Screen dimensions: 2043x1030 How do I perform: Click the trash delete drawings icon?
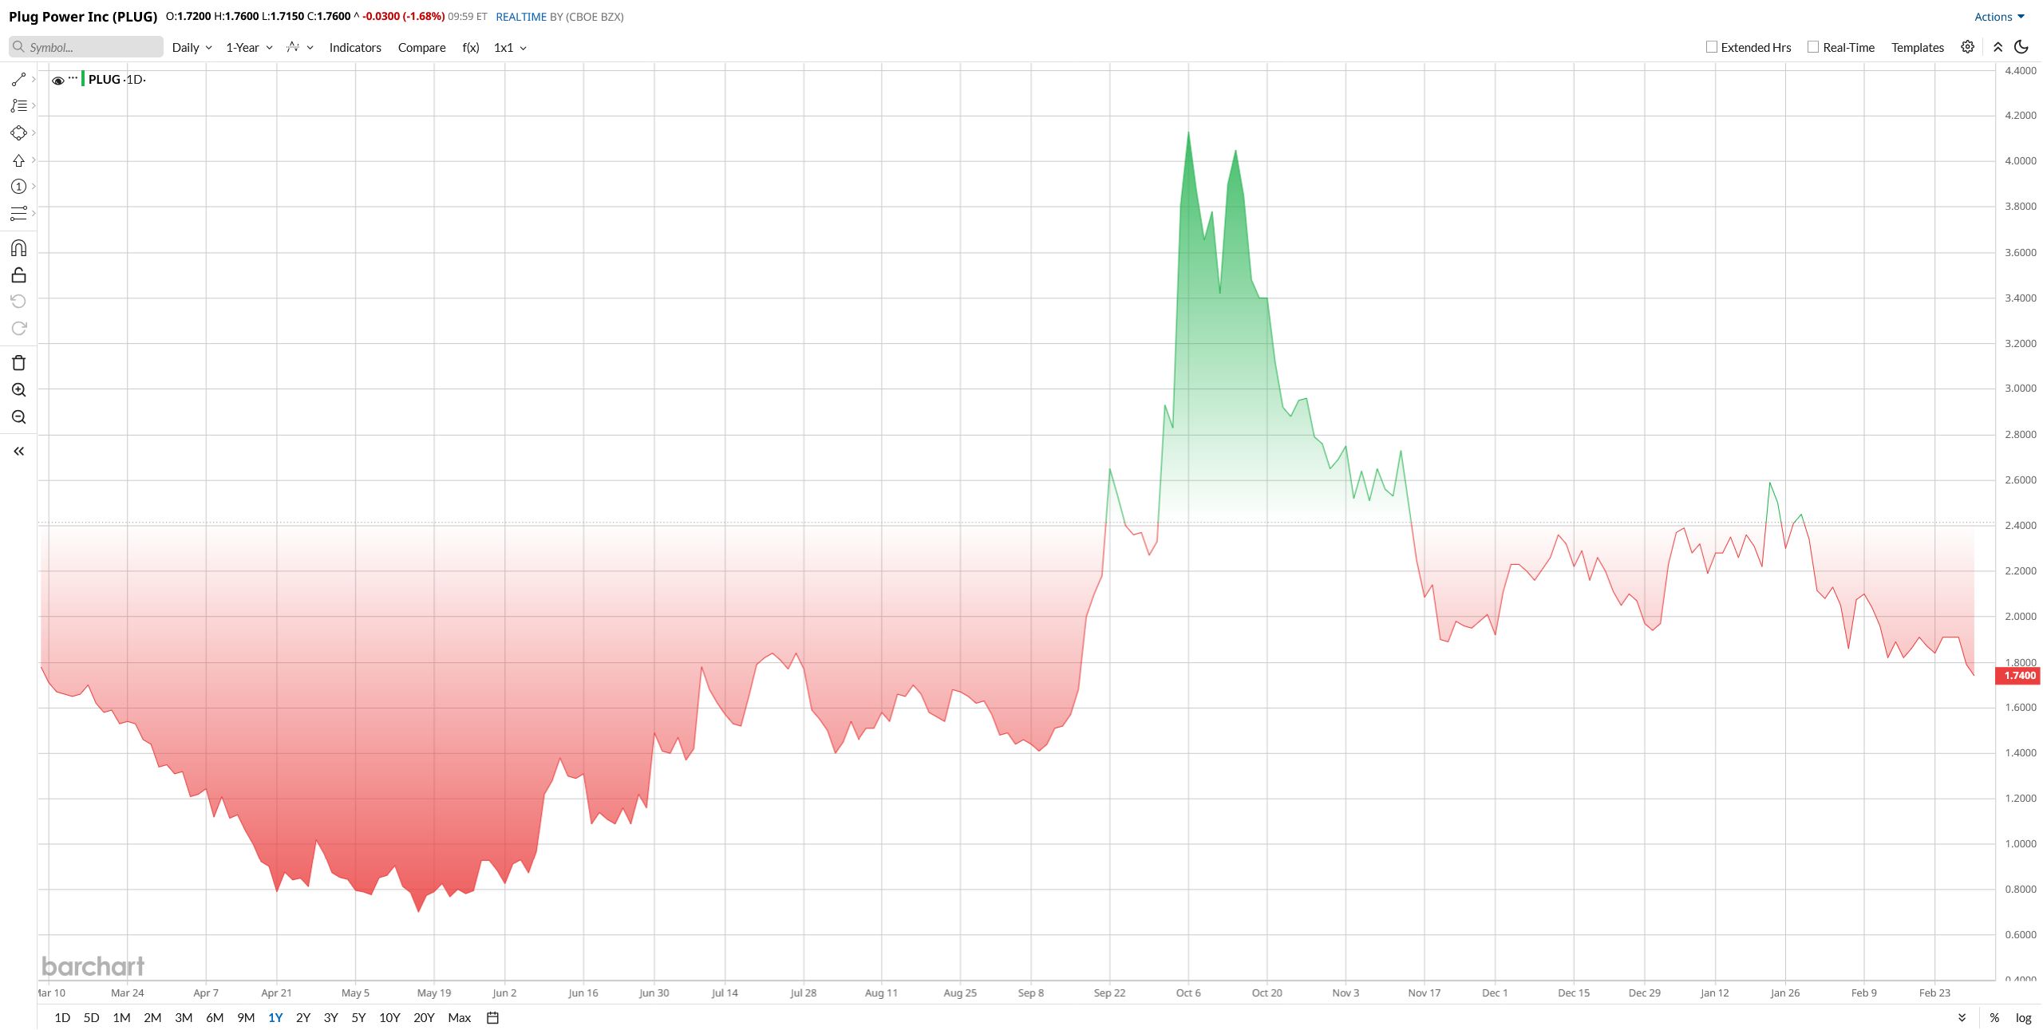pos(19,363)
